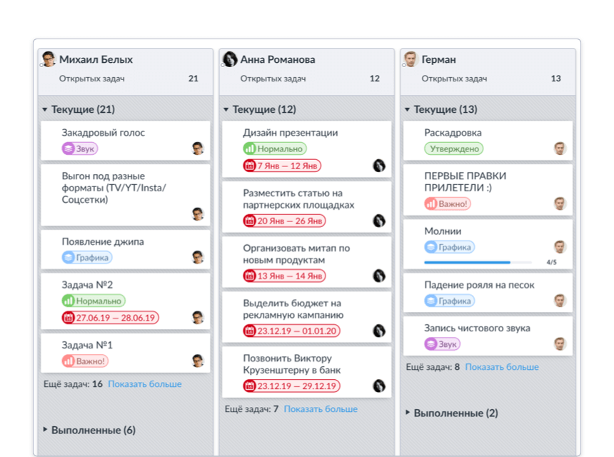The image size is (614, 457).
Task: Open the Падение рояля на песок card
Action: (x=479, y=285)
